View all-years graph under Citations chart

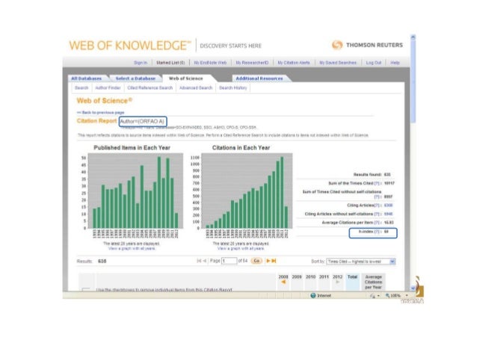pos(241,249)
